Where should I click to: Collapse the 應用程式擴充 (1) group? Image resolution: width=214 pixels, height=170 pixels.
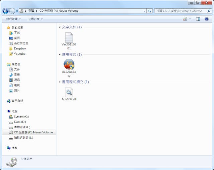60,81
